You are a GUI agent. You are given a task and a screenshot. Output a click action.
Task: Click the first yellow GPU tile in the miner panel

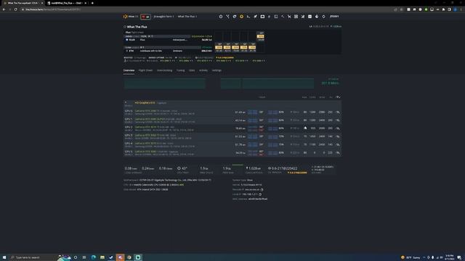coord(219,47)
